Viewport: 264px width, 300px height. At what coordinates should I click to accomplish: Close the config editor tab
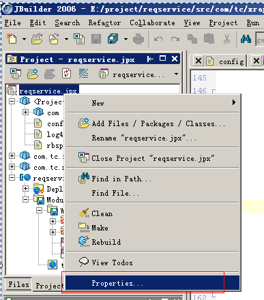[199, 61]
